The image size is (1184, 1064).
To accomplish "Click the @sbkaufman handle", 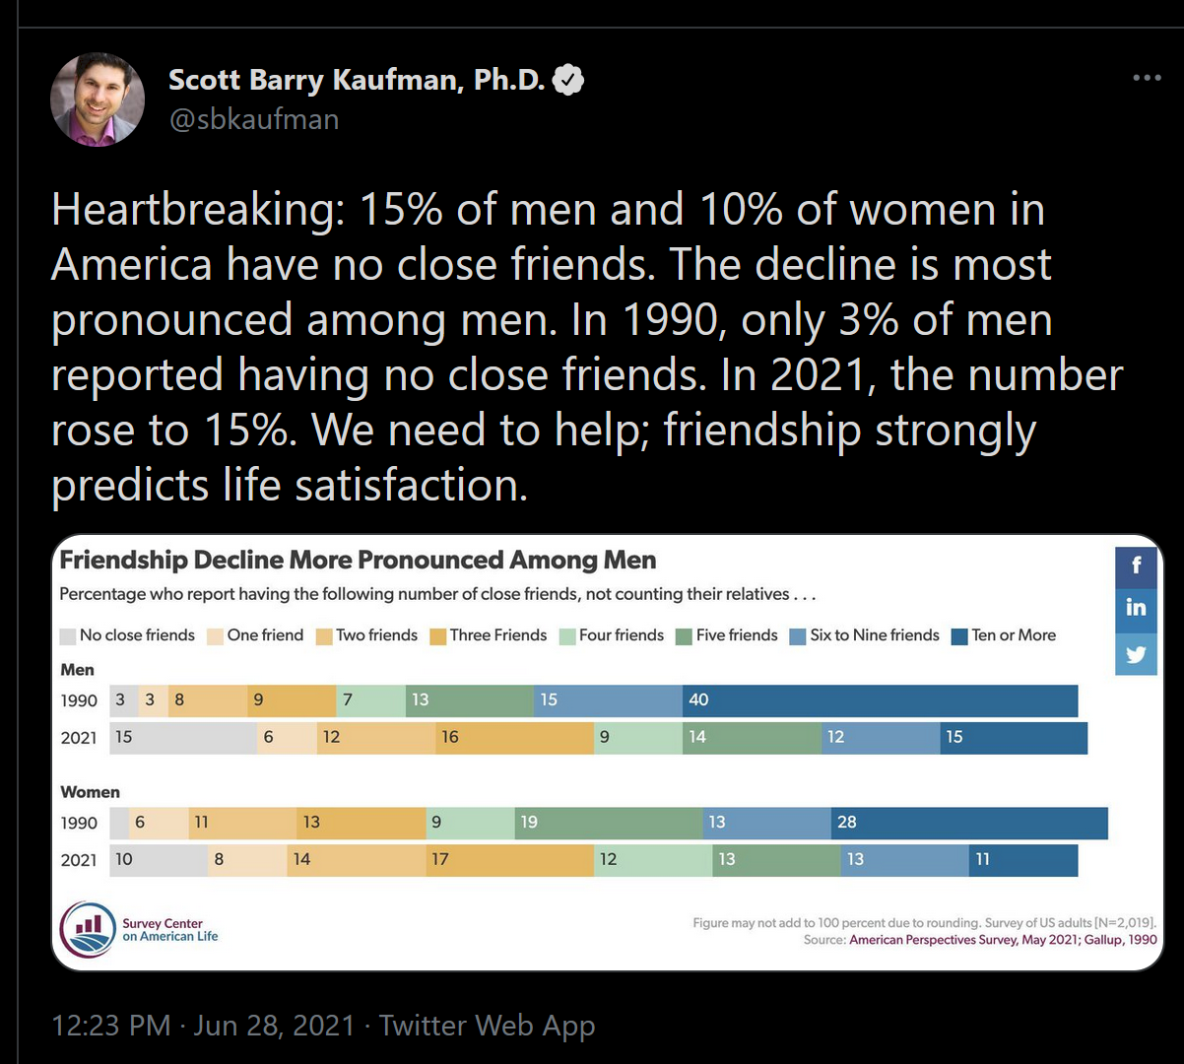I will click(254, 119).
